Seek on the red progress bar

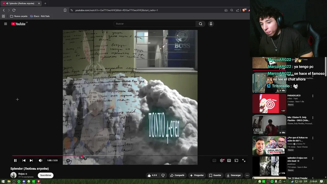coord(130,156)
